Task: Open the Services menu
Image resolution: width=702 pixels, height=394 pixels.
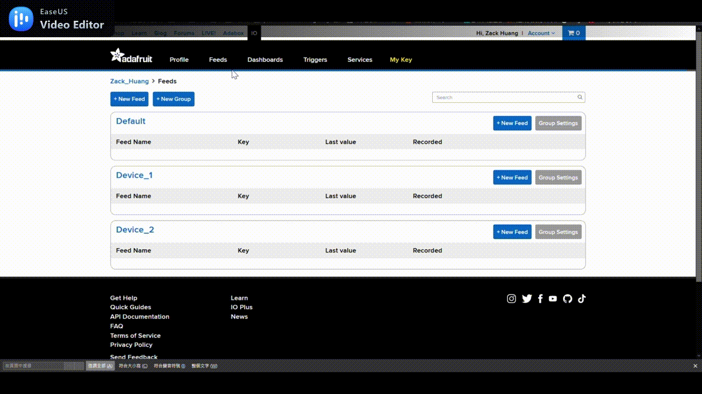Action: [360, 60]
